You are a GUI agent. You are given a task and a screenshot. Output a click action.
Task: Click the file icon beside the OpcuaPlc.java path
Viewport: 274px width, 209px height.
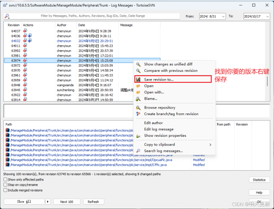(7, 160)
